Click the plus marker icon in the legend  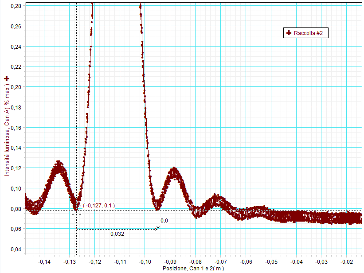tap(289, 33)
